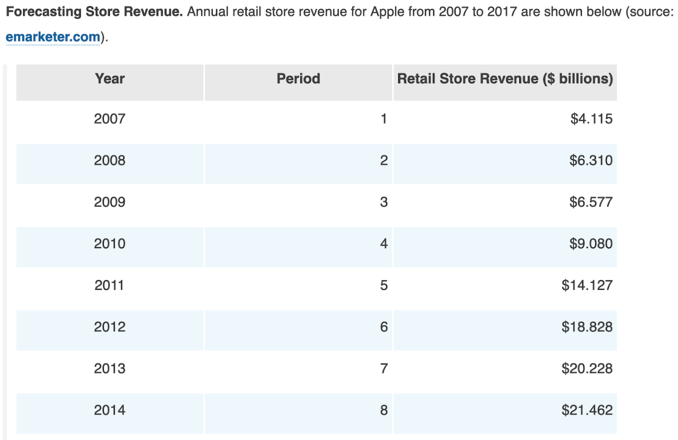Click the $20.228 revenue value
This screenshot has width=678, height=440.
(587, 368)
